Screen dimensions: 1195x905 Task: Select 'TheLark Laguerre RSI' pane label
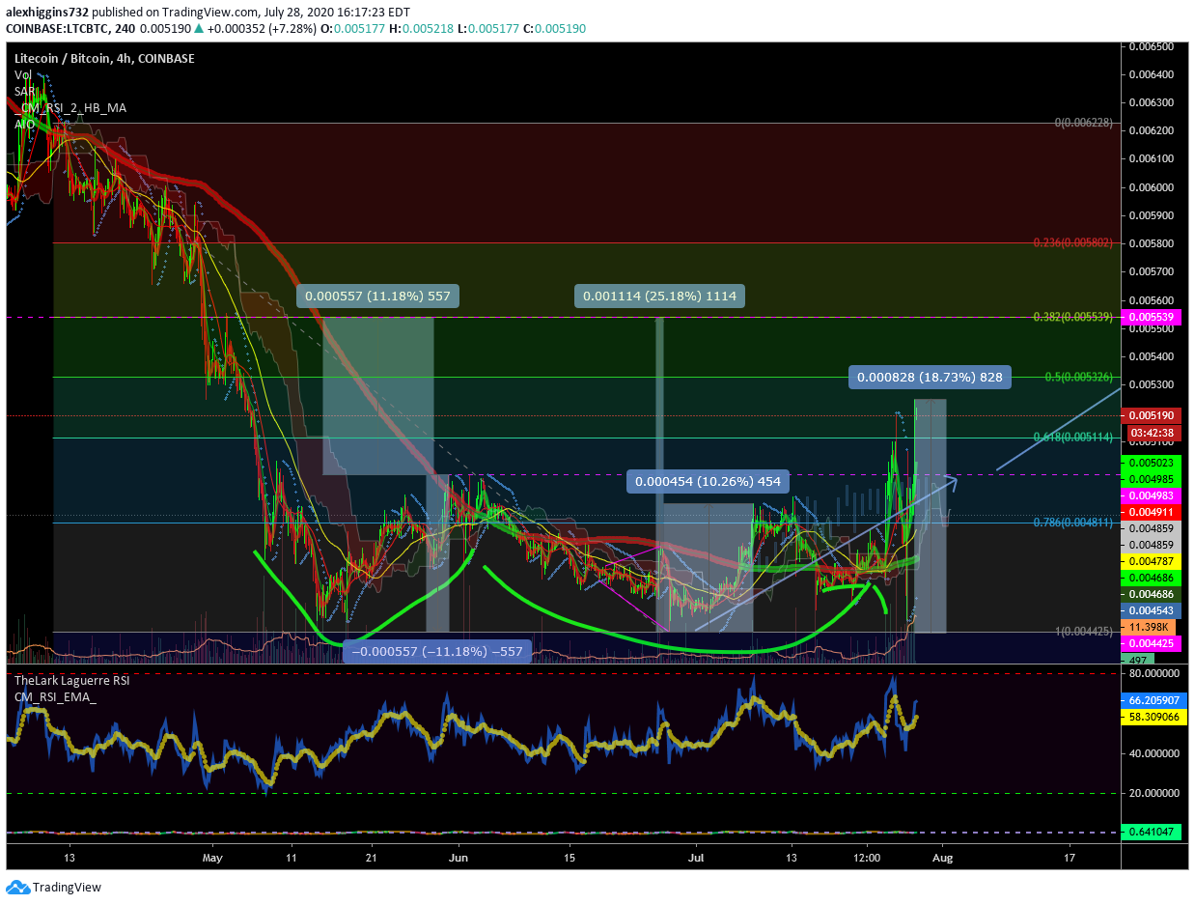click(71, 680)
